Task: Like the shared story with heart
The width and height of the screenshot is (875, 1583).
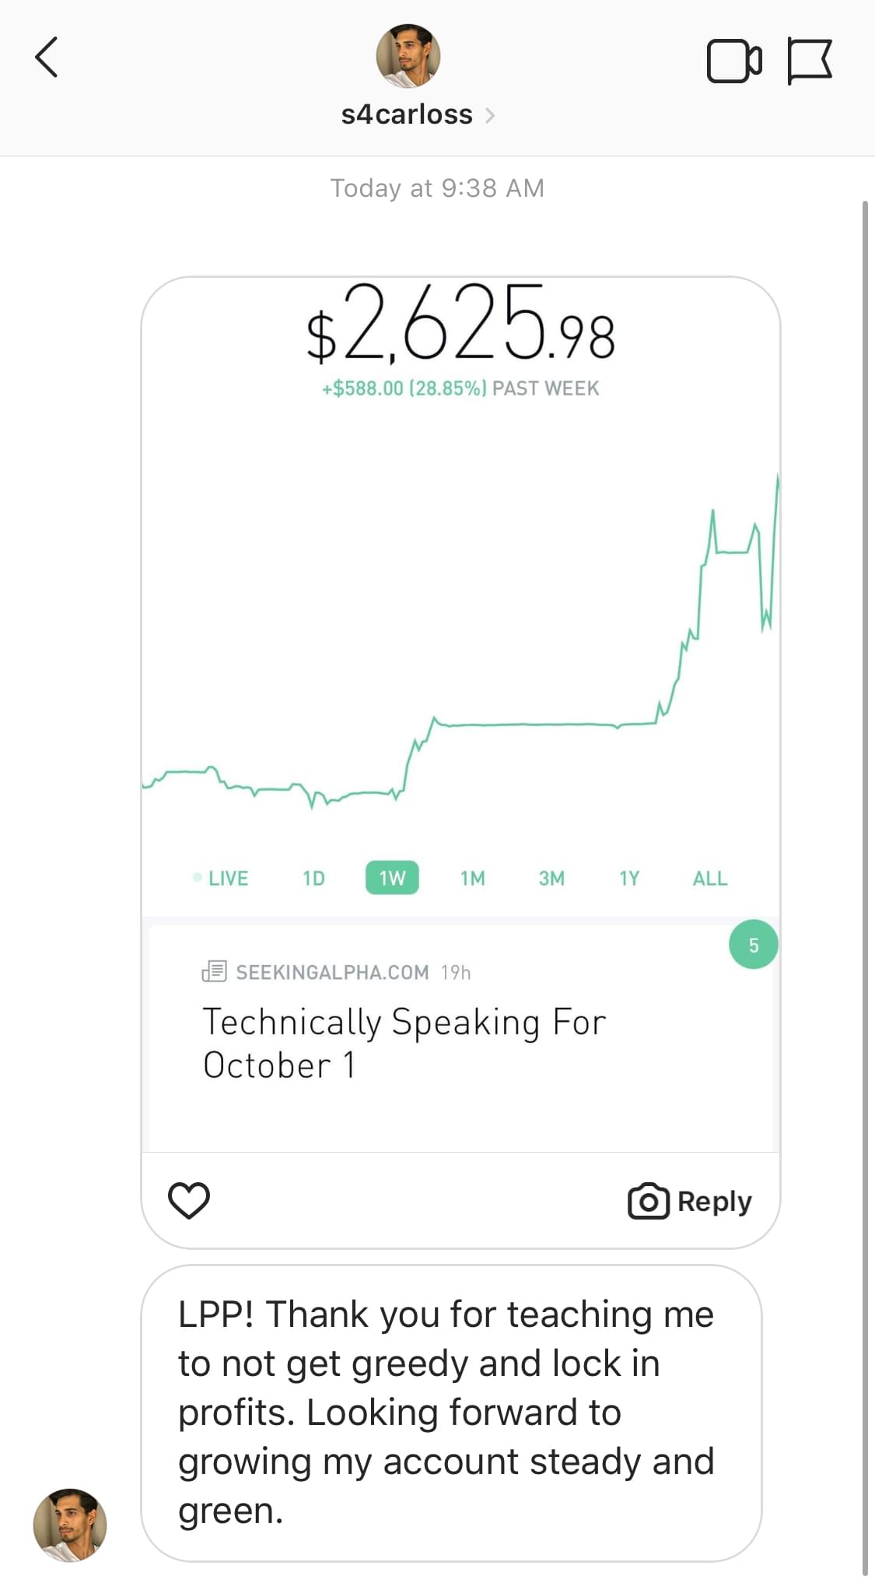Action: pos(189,1200)
